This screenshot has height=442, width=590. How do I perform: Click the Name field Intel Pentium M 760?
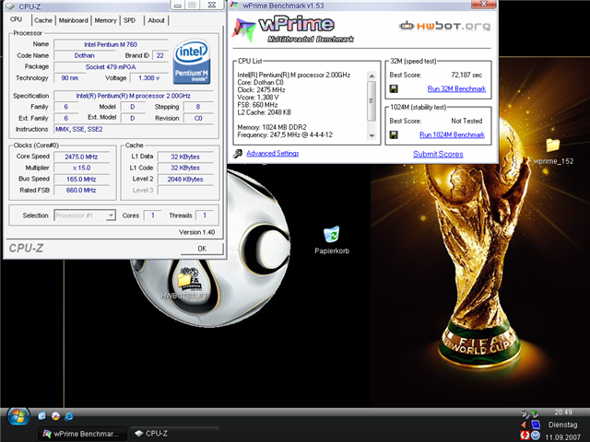pyautogui.click(x=111, y=44)
